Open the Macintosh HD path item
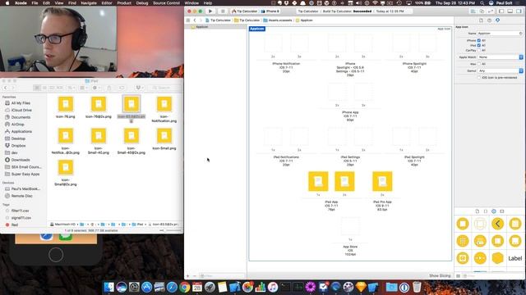The width and height of the screenshot is (526, 295). 63,224
